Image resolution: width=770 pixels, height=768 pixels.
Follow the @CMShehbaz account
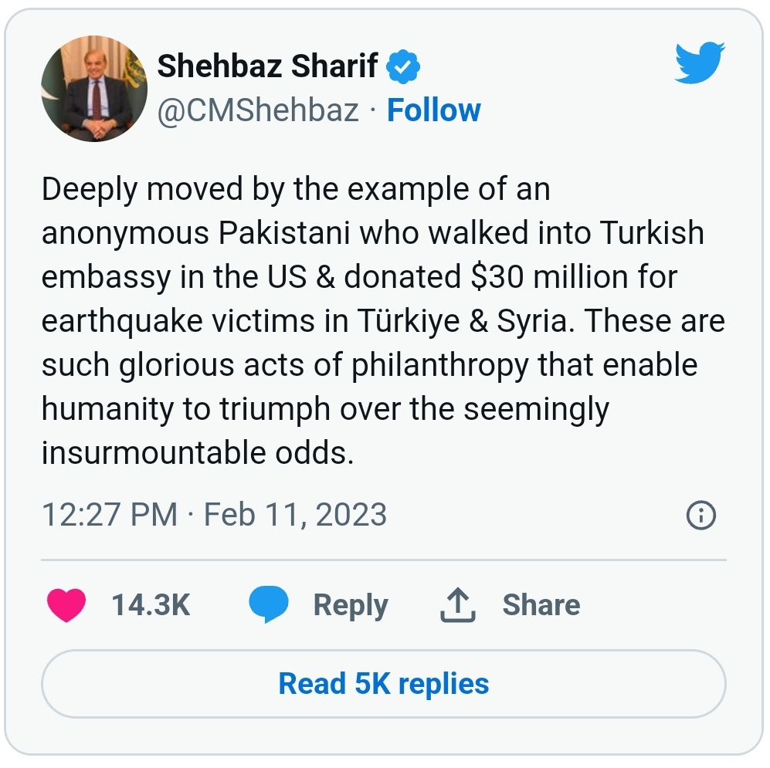(x=433, y=110)
